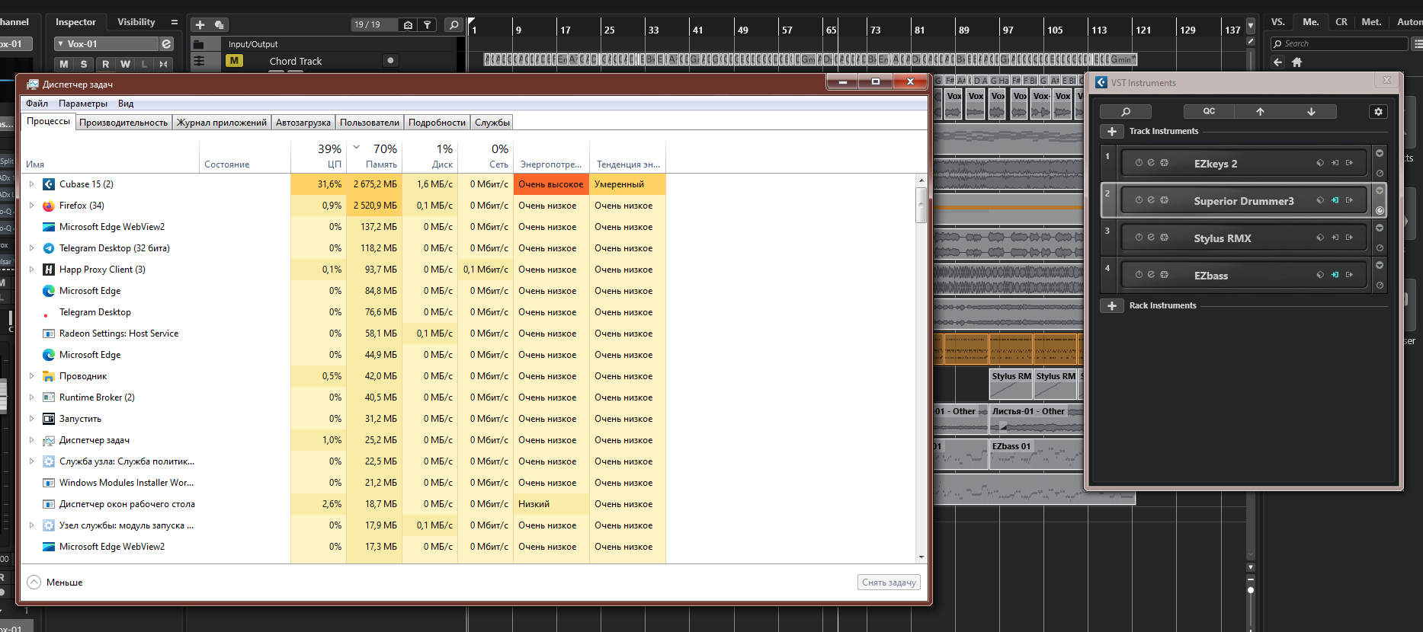Expand the Happ Proxy Client process group

coord(31,270)
